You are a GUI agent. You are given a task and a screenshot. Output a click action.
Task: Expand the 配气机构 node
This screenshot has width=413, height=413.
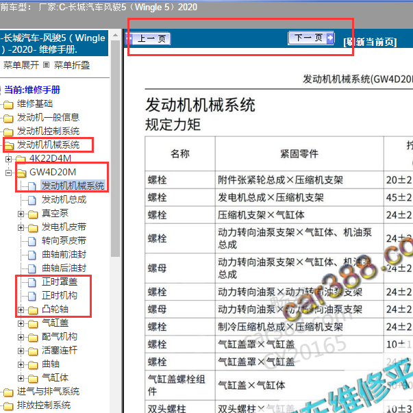(x=21, y=337)
